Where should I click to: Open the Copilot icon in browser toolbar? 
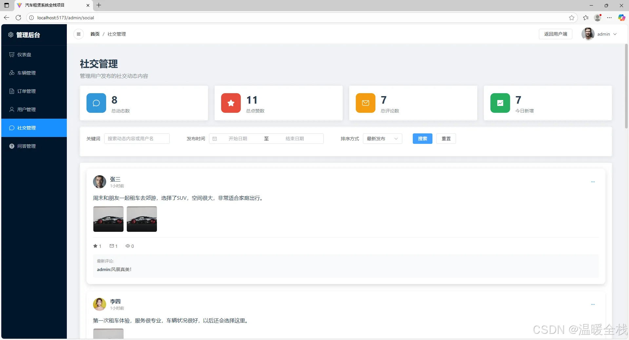click(x=621, y=18)
